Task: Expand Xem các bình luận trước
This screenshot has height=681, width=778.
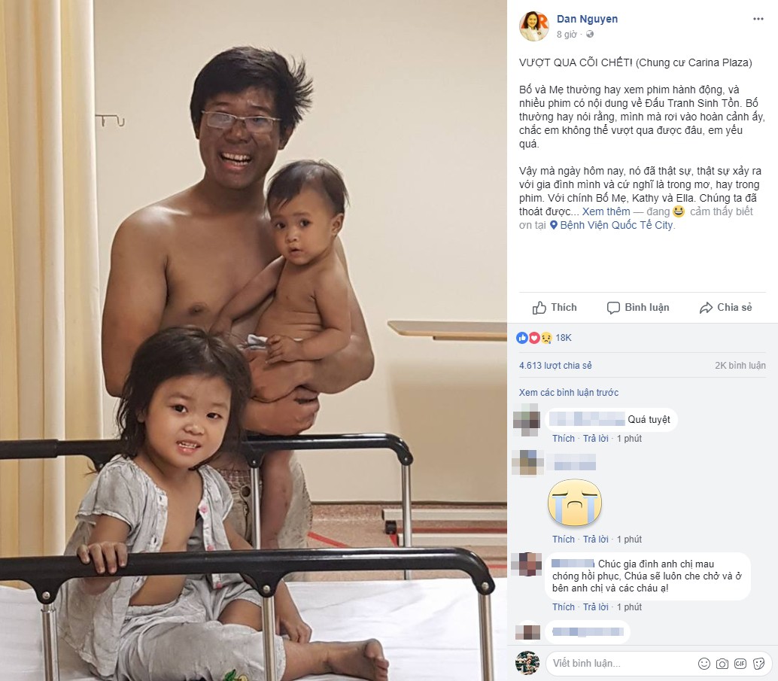Action: point(569,393)
